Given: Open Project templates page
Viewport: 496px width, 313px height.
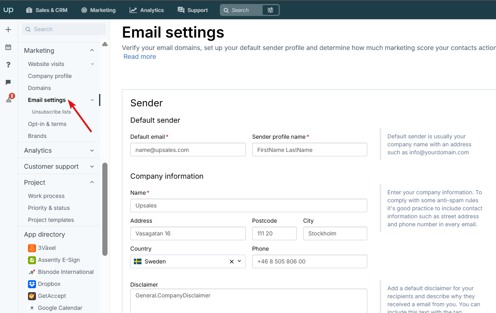Looking at the screenshot, I should pyautogui.click(x=51, y=220).
